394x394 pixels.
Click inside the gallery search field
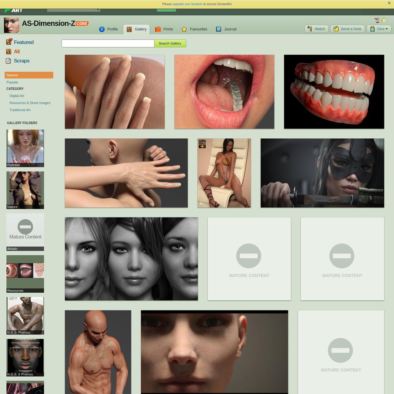tap(108, 43)
